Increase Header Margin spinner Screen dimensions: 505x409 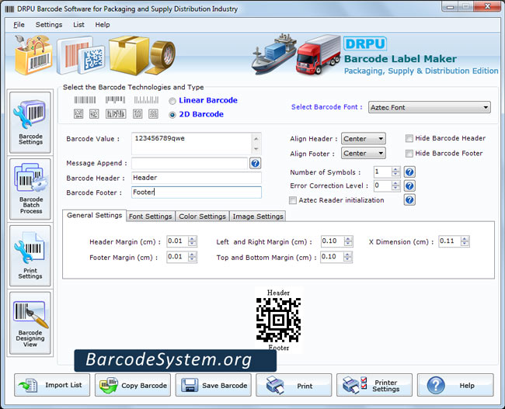click(x=192, y=239)
